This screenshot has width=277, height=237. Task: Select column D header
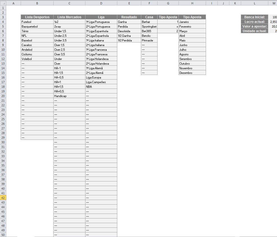[x=101, y=3]
